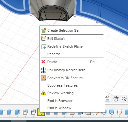Click the Roll History Marker Here icon

(x=43, y=70)
